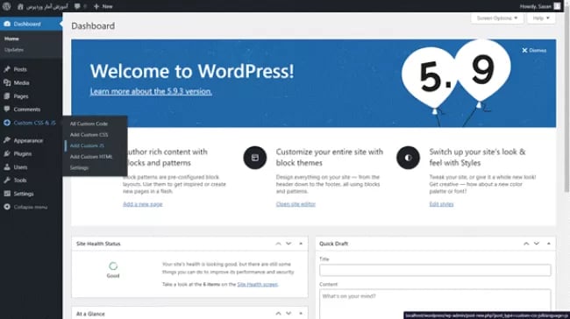Click the Pages icon in sidebar
The width and height of the screenshot is (570, 319).
pyautogui.click(x=7, y=96)
